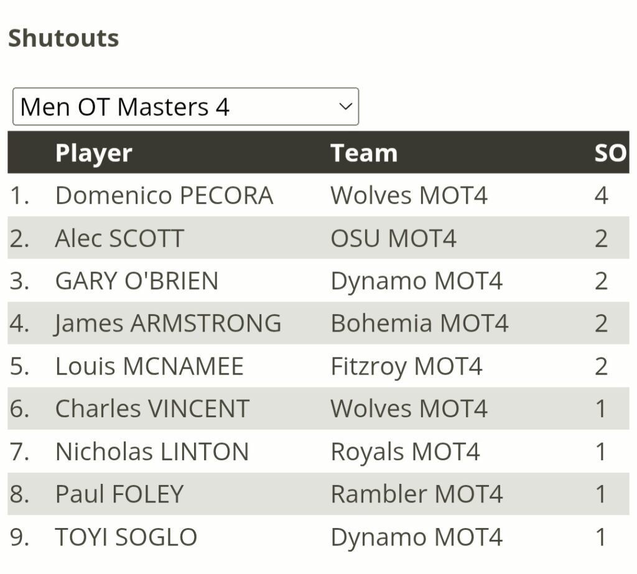Click Royals MOT4 team name

point(406,453)
